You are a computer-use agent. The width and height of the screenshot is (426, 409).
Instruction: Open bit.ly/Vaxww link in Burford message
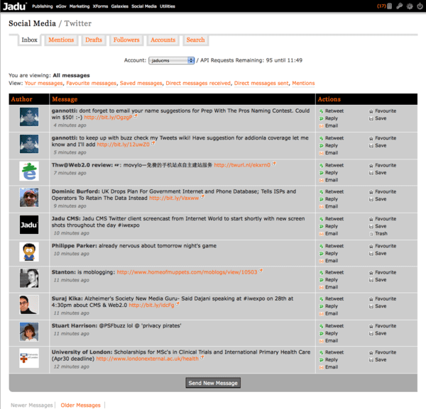(174, 198)
